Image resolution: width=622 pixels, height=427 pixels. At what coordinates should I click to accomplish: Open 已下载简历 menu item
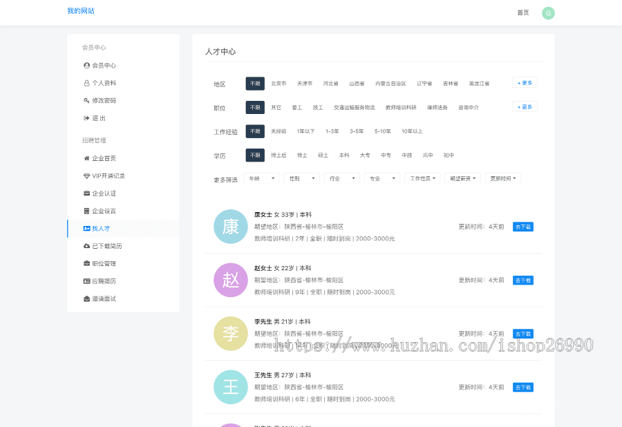pos(124,246)
